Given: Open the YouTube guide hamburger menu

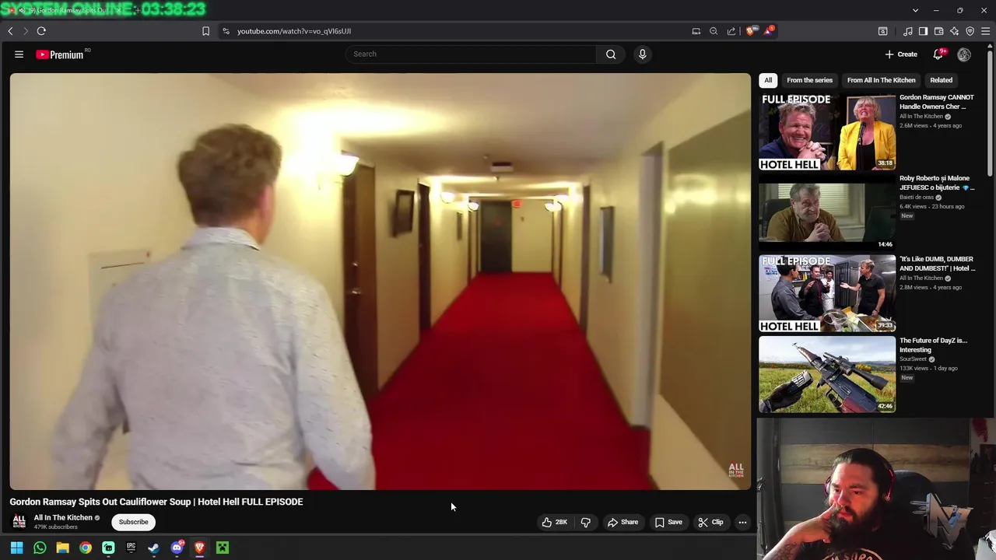Looking at the screenshot, I should (19, 54).
